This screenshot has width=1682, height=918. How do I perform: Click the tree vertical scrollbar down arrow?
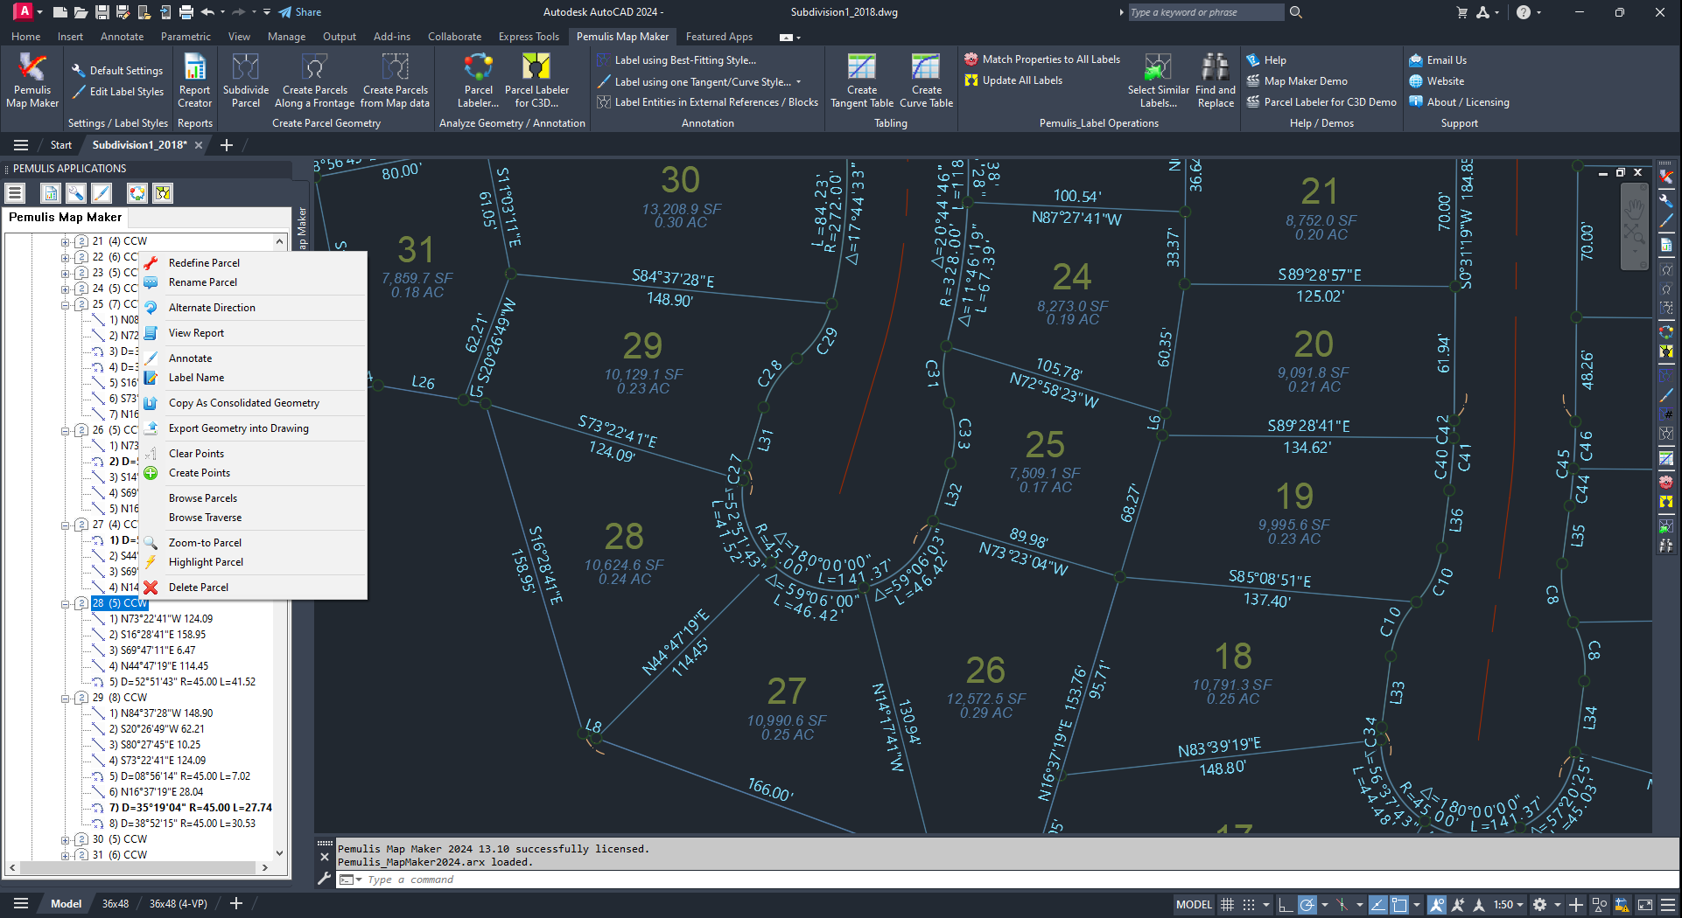click(280, 852)
